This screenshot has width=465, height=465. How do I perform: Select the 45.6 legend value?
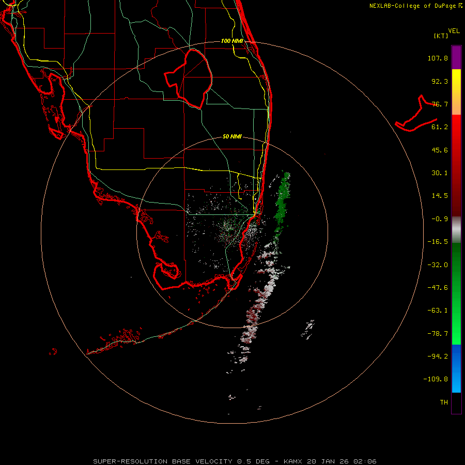440,150
